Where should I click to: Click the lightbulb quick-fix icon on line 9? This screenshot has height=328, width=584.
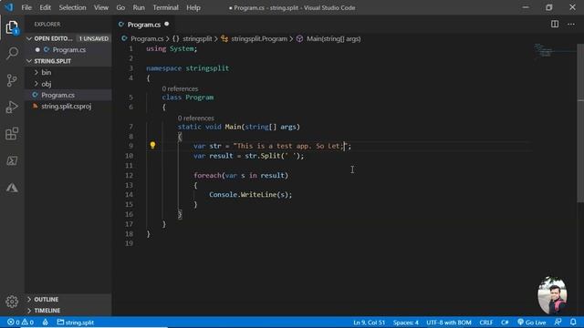(152, 146)
